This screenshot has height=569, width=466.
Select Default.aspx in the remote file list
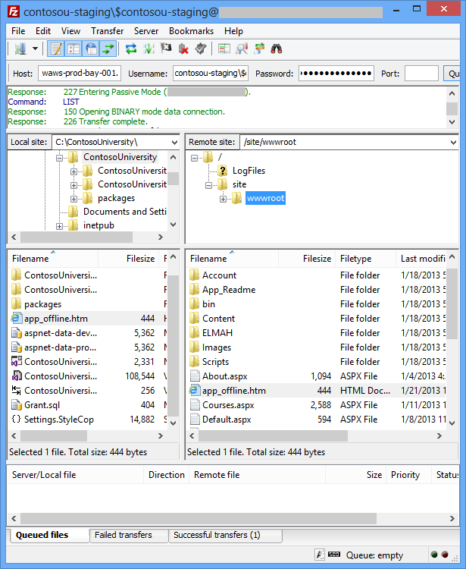click(227, 420)
